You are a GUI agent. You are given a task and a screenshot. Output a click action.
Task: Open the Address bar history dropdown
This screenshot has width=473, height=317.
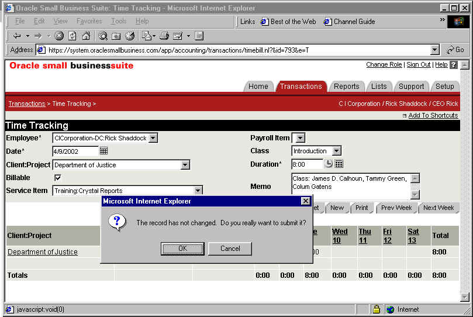coord(434,50)
